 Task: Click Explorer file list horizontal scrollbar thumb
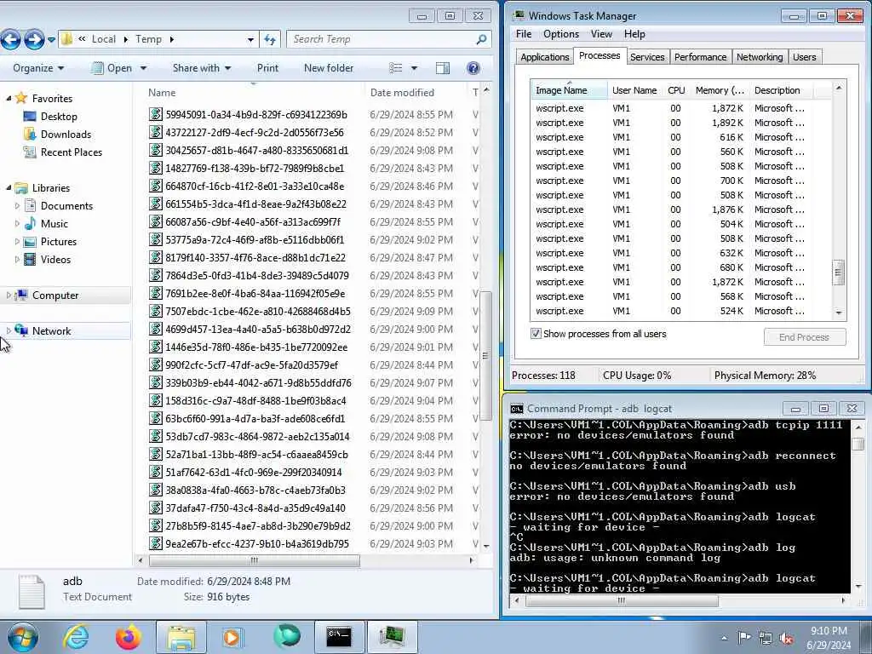pos(254,560)
